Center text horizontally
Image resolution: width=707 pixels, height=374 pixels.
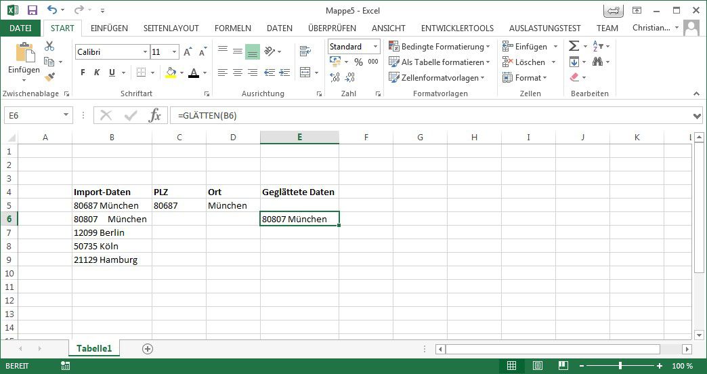(x=238, y=72)
